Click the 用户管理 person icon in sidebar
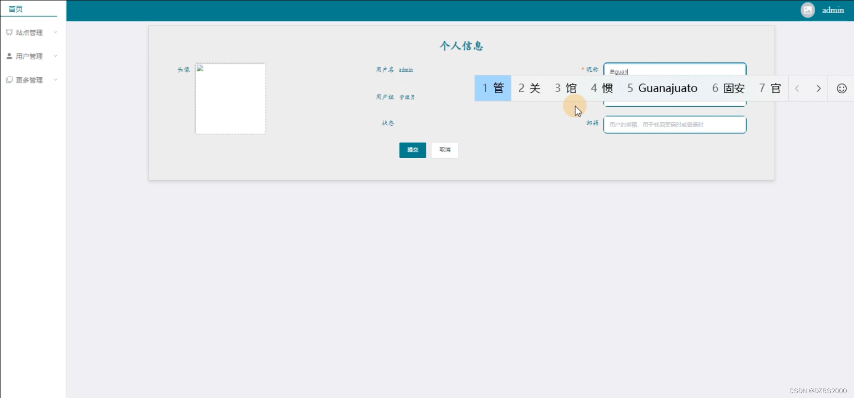The width and height of the screenshot is (854, 398). coord(9,56)
